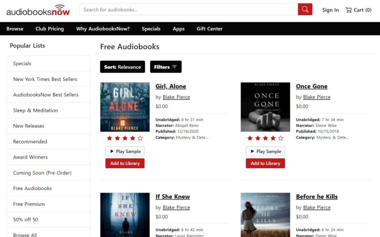Open the Recommended list
This screenshot has height=237, width=380.
[49, 142]
